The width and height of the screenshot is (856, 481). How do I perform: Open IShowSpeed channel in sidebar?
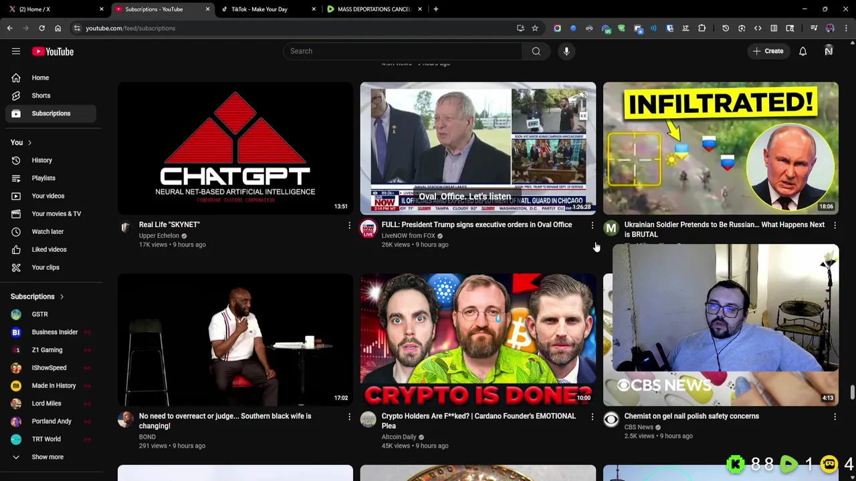51,367
